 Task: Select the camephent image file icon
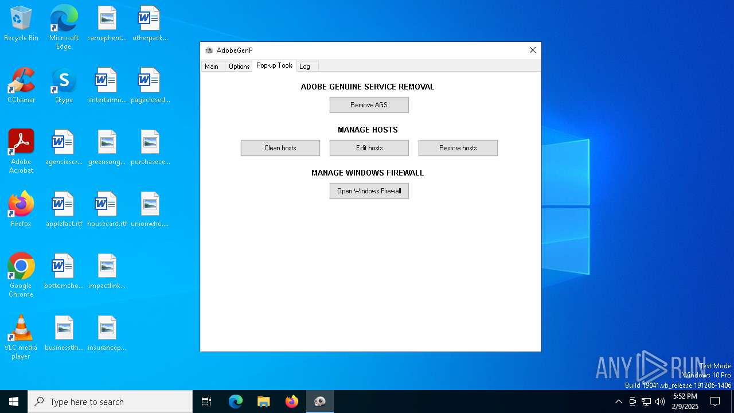tap(107, 24)
